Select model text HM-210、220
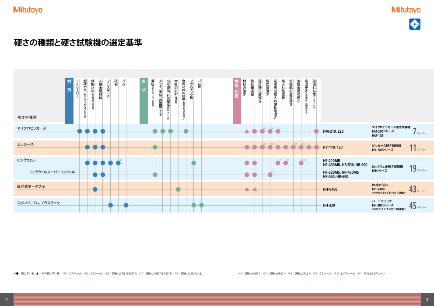Image resolution: width=434 pixels, height=306 pixels. 333,131
